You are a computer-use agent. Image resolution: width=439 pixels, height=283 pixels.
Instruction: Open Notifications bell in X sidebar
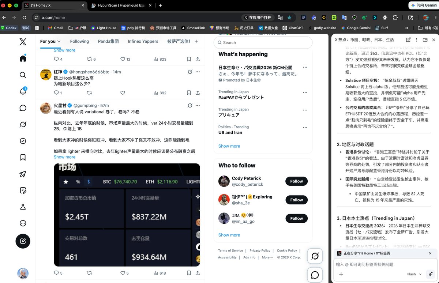point(23,91)
